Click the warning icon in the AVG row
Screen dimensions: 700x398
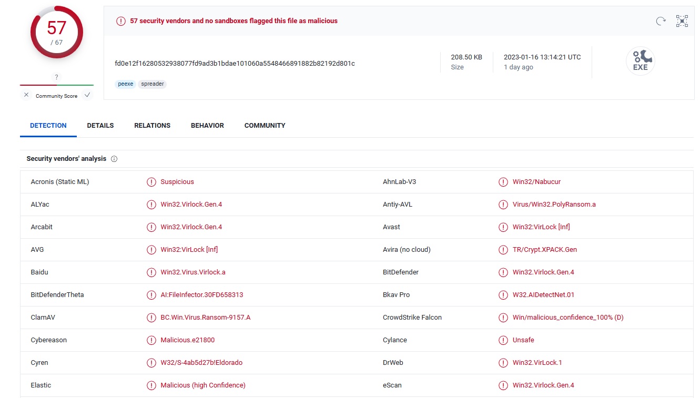151,250
